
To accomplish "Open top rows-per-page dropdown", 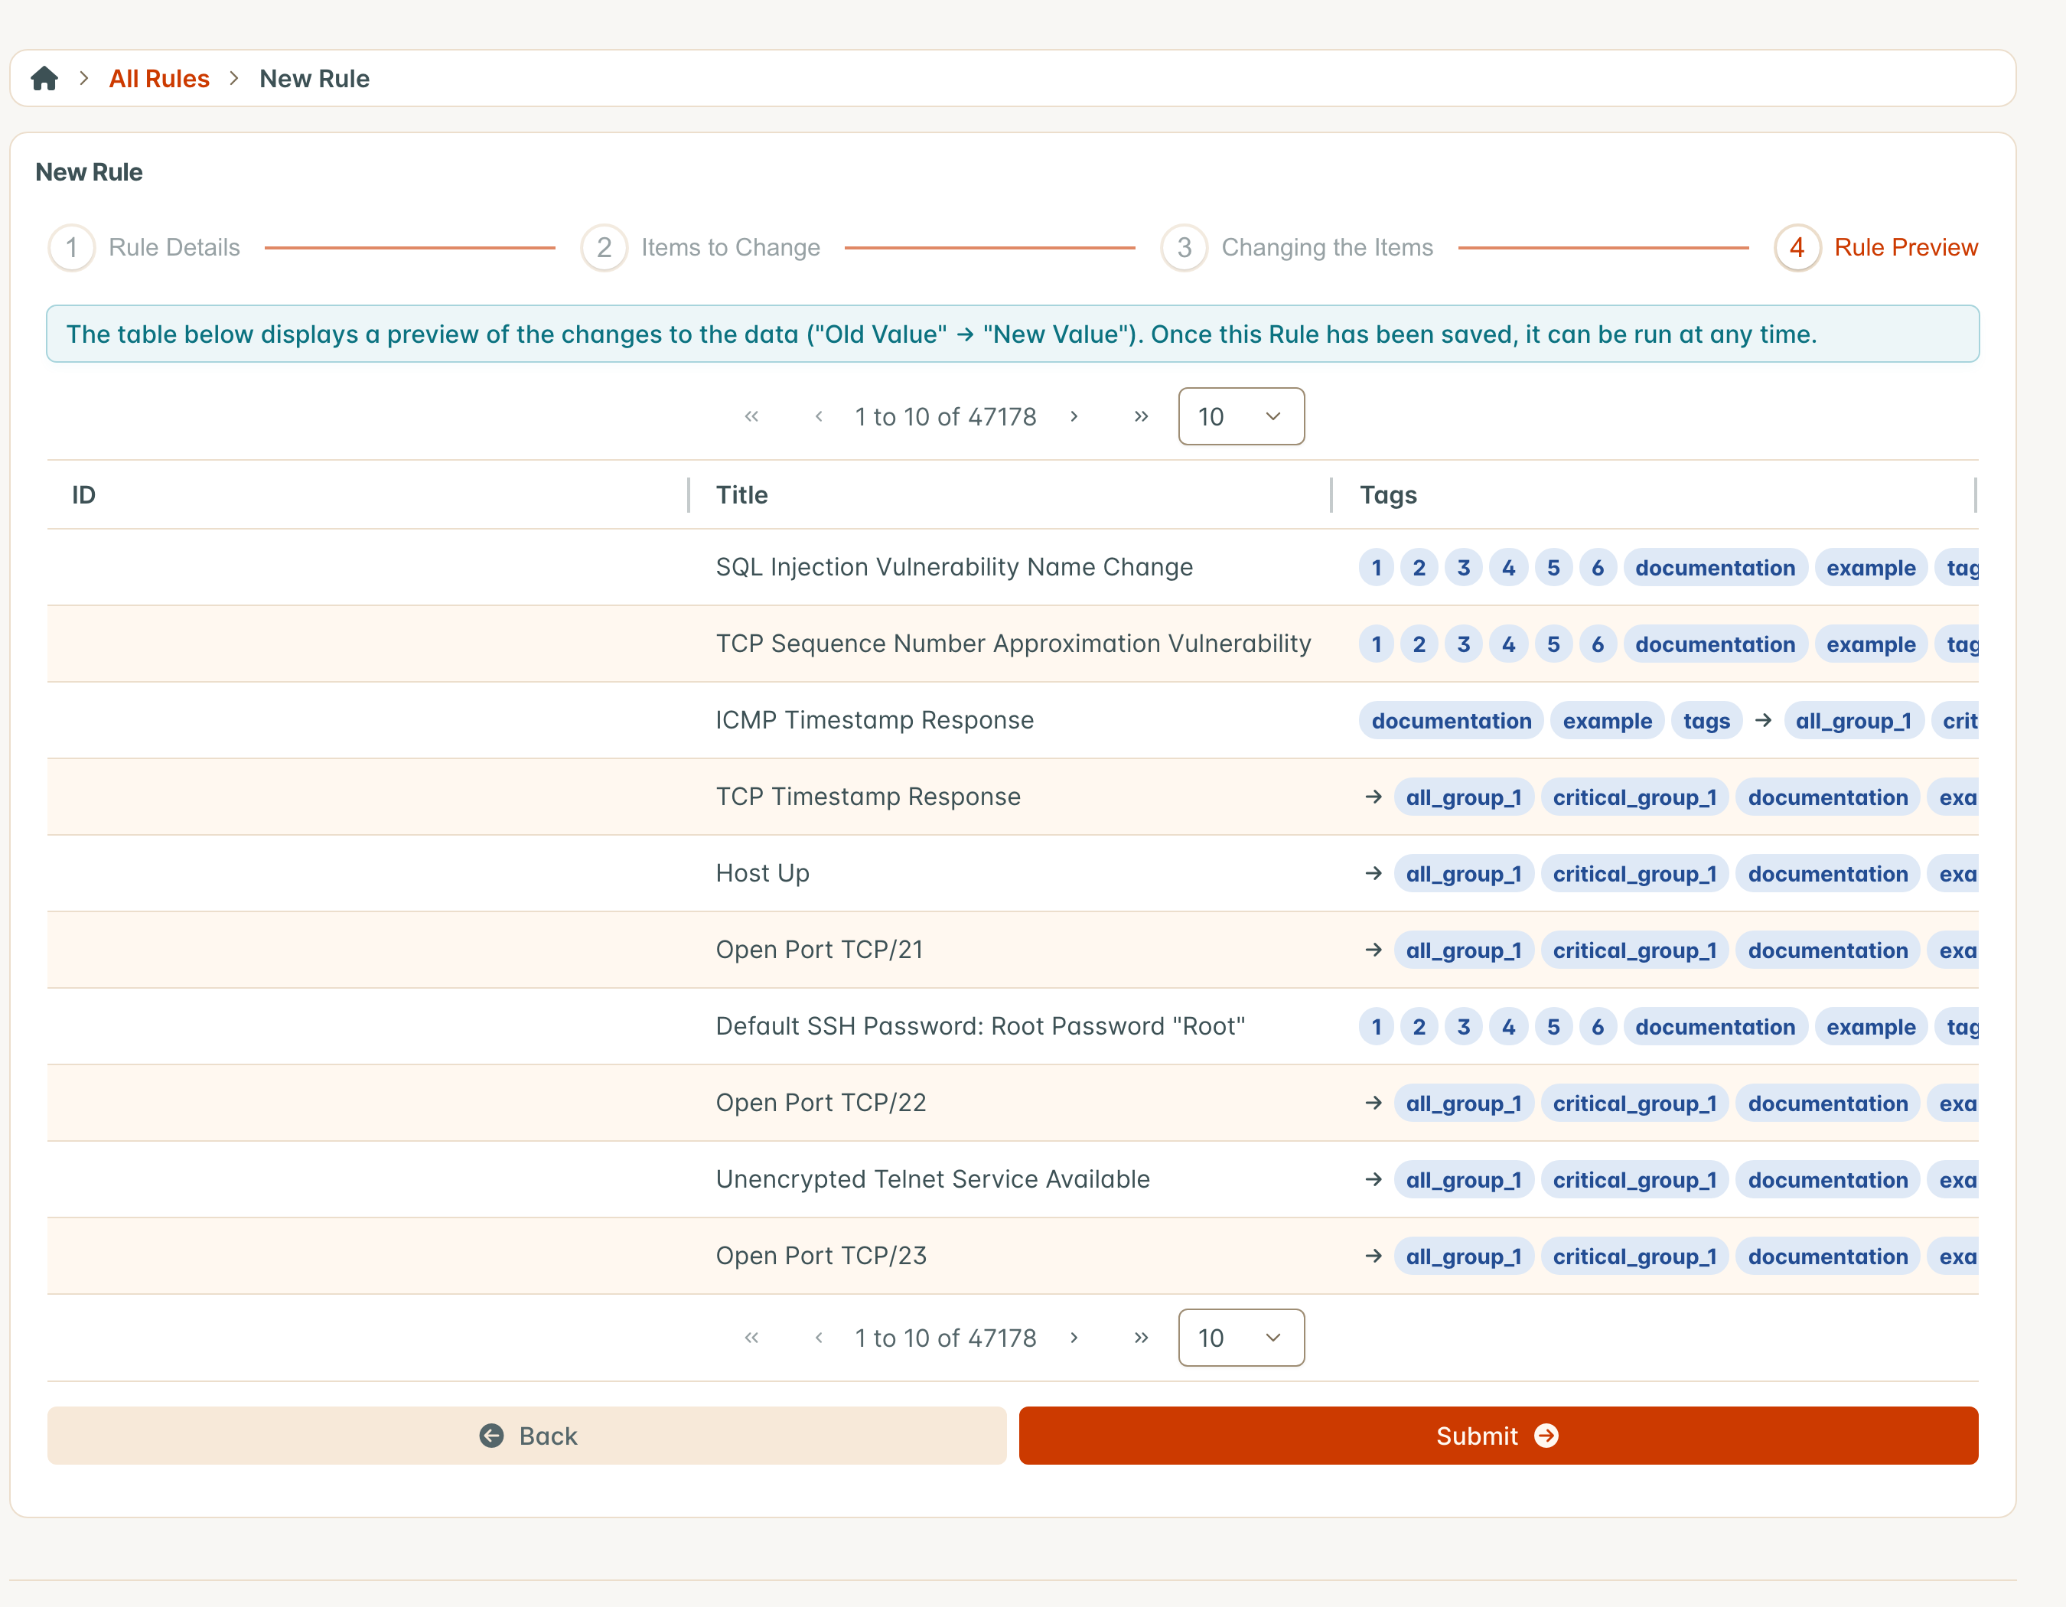I will point(1241,416).
